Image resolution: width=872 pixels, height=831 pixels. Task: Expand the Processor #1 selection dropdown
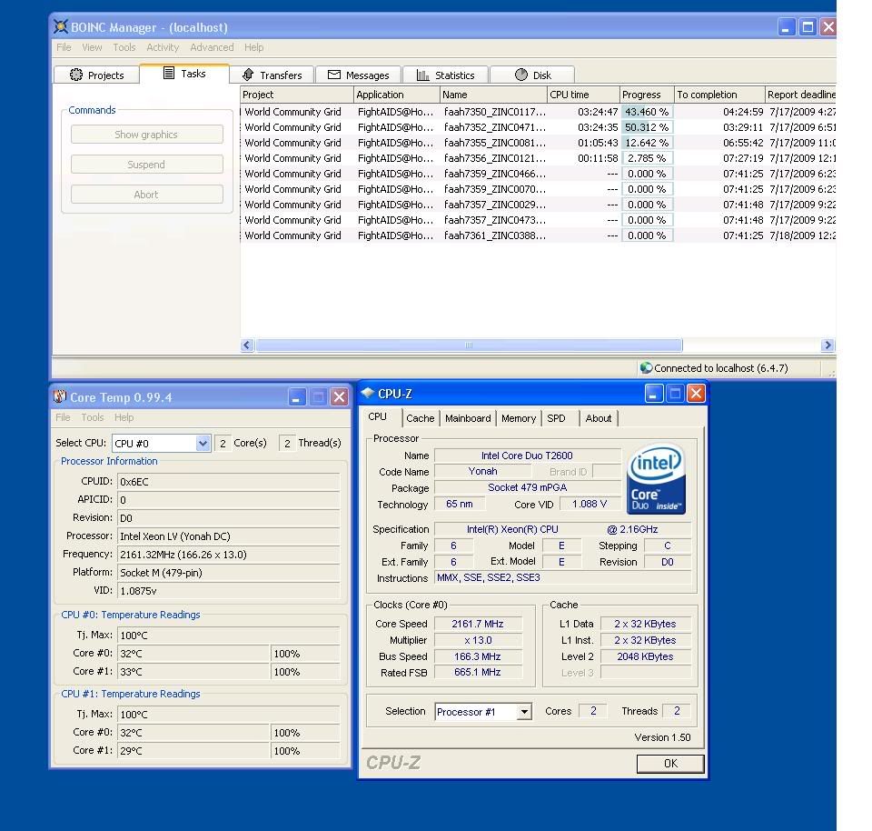click(x=524, y=712)
